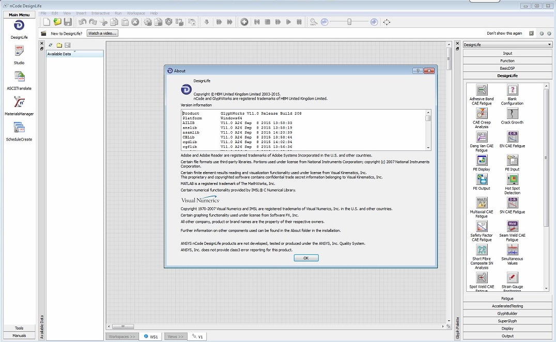556x342 pixels.
Task: Expand the Function palette section
Action: (x=507, y=60)
